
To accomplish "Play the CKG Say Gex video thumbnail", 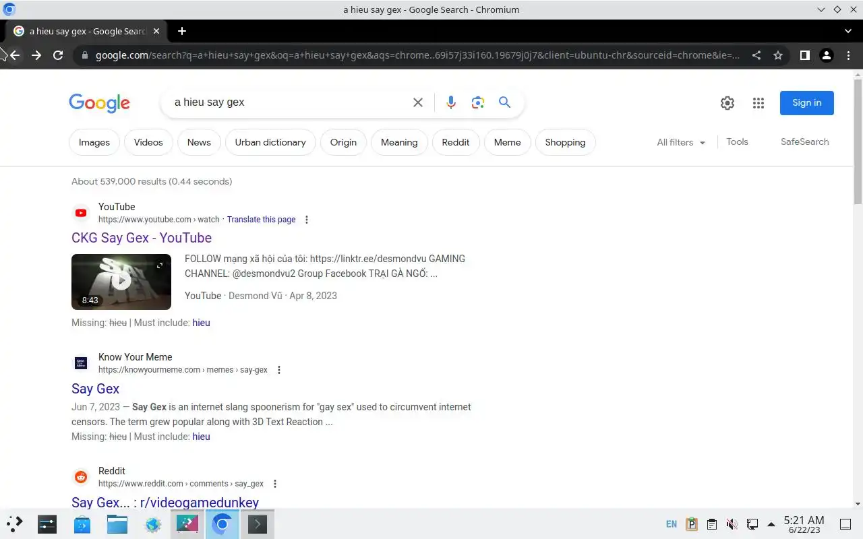I will [121, 282].
